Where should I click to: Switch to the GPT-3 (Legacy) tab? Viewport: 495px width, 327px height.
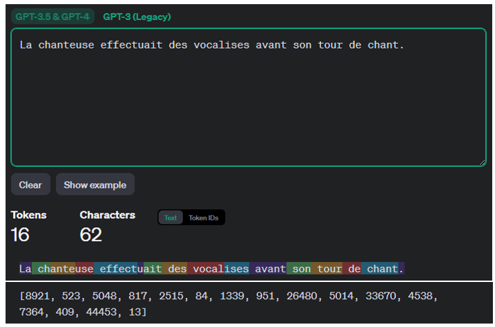point(137,17)
